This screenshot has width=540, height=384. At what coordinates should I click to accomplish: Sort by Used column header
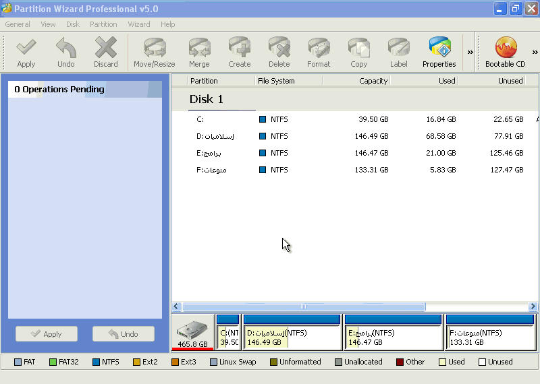[424, 81]
